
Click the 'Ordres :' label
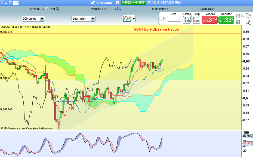coord(36,9)
